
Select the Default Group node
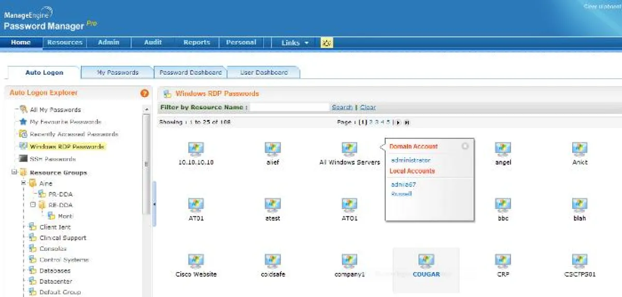[60, 292]
